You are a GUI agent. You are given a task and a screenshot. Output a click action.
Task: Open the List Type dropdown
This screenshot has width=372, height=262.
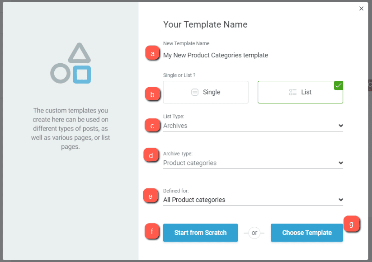(253, 126)
